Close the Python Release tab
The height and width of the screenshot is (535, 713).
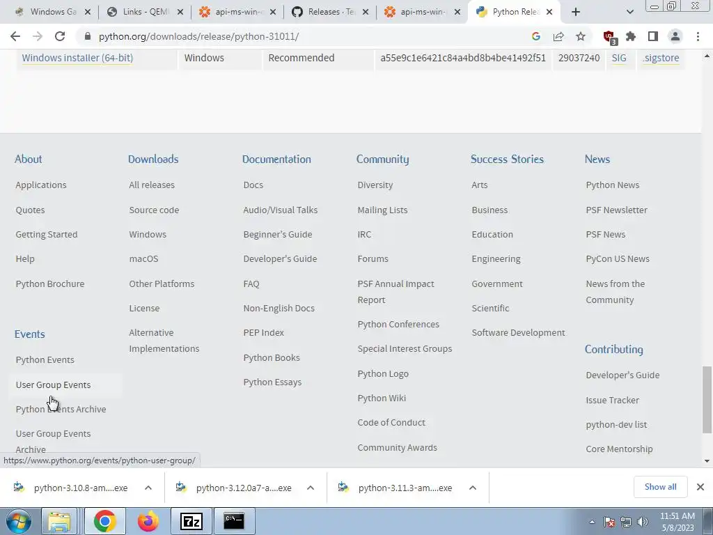pos(549,12)
